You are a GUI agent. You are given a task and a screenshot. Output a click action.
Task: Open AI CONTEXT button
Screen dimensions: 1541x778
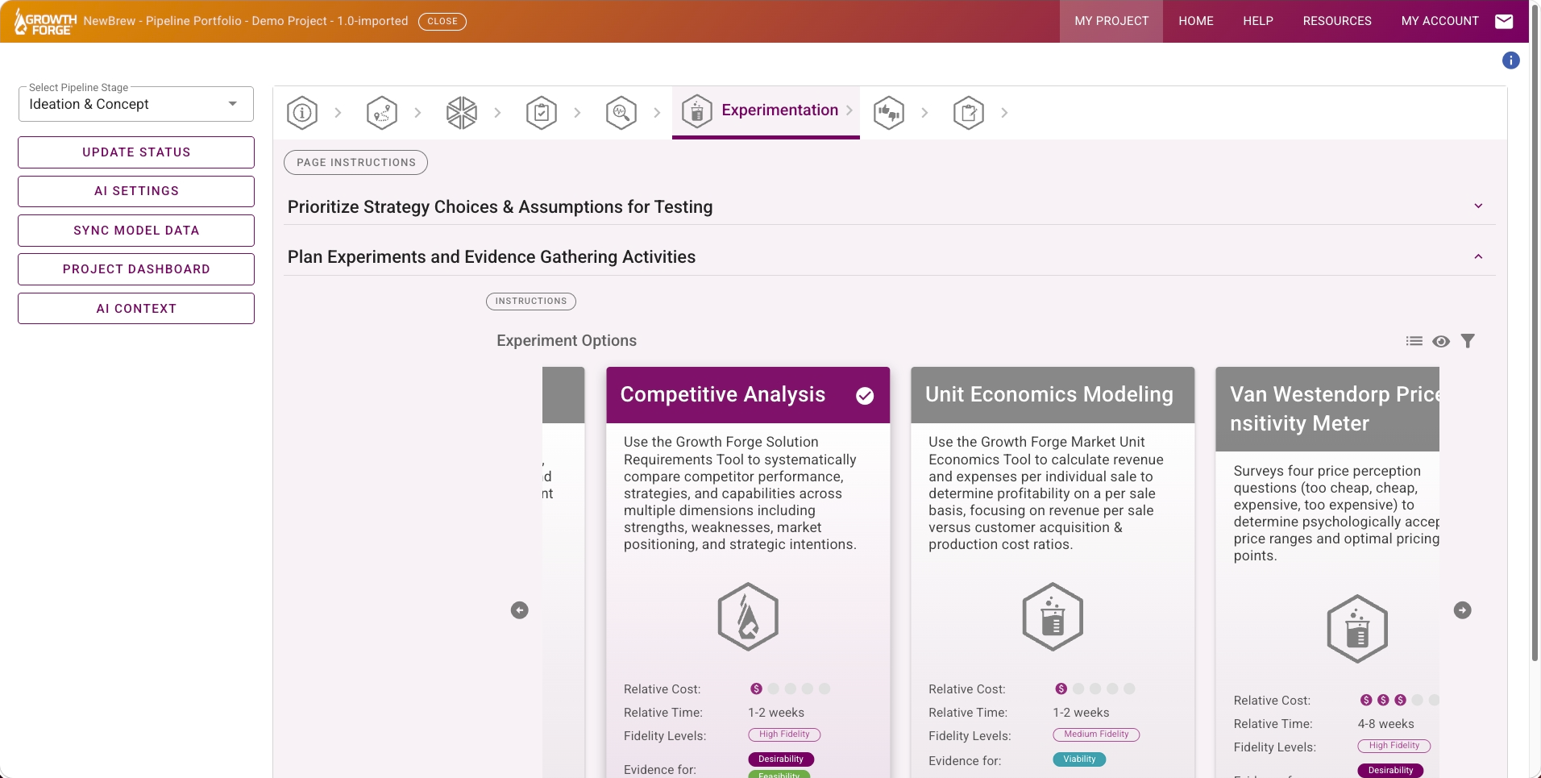[136, 309]
